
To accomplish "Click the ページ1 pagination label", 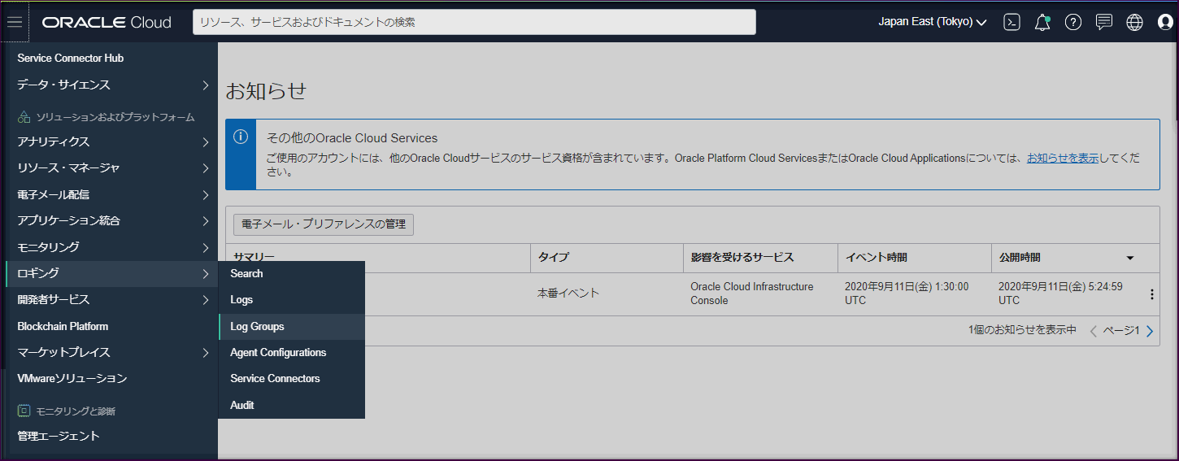I will click(x=1121, y=330).
